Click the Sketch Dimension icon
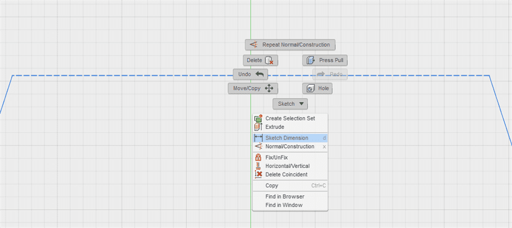Image resolution: width=512 pixels, height=228 pixels. (x=258, y=138)
